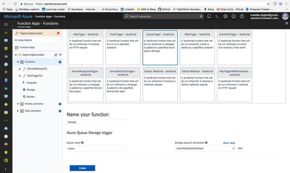Open portal settings gear icon
The image size is (290, 173).
(x=225, y=16)
